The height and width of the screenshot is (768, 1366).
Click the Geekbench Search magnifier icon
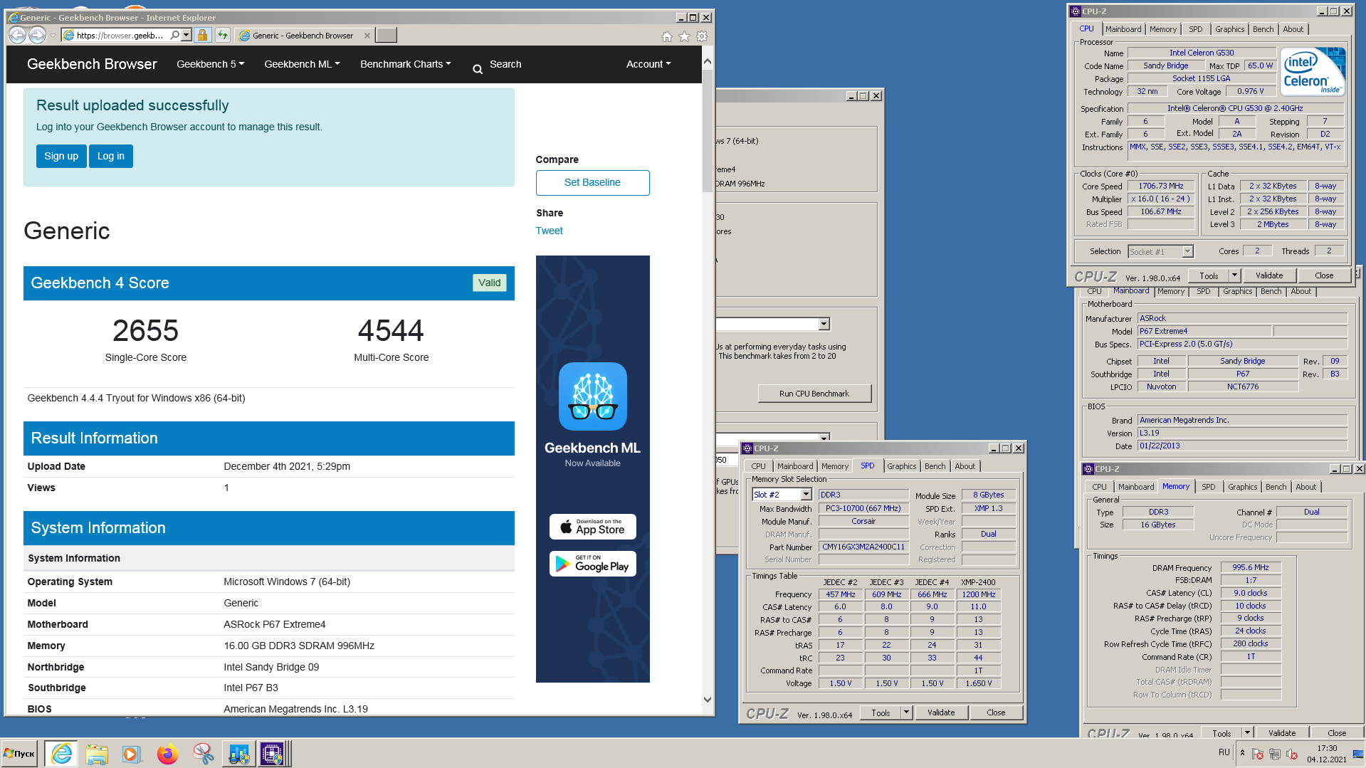[x=478, y=69]
